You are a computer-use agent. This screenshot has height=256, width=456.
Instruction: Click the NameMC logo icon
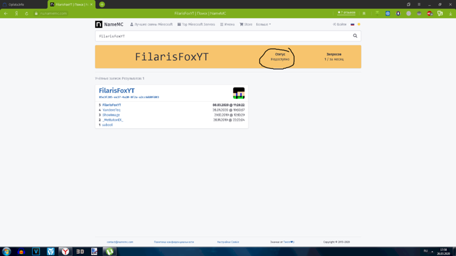tap(99, 24)
